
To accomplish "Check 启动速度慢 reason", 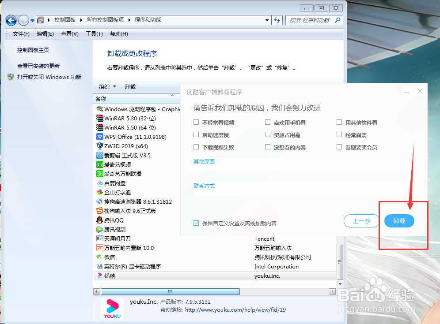I will [196, 135].
